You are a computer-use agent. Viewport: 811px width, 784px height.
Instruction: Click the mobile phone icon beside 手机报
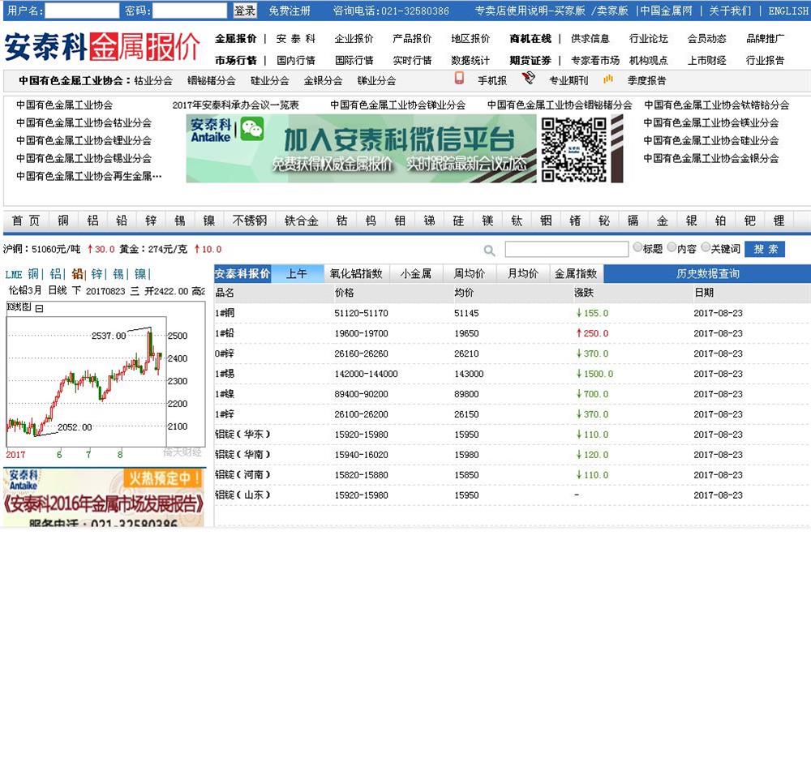coord(459,79)
